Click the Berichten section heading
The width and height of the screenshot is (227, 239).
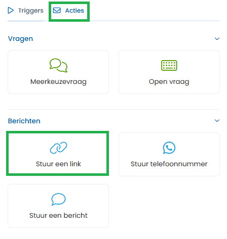point(24,121)
